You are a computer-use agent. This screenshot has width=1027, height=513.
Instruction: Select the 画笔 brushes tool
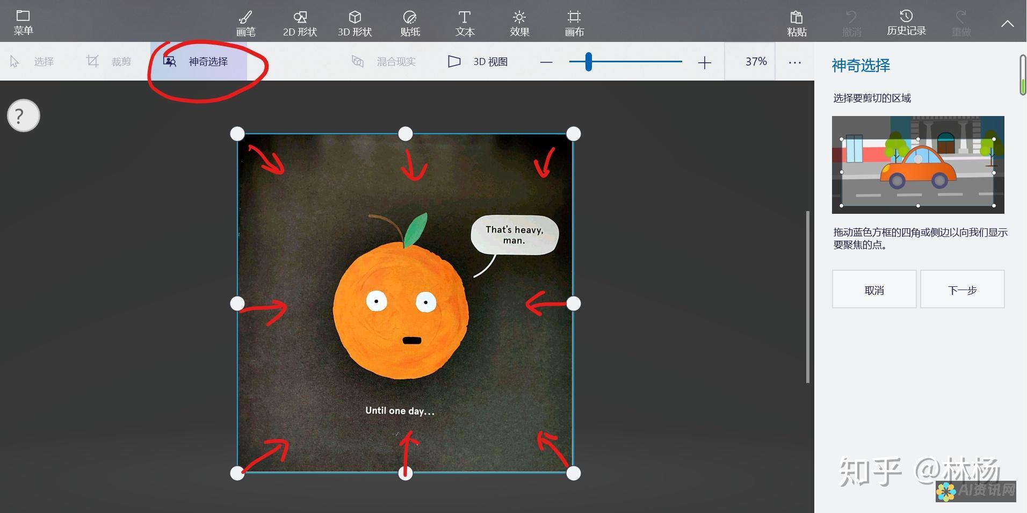(x=246, y=24)
